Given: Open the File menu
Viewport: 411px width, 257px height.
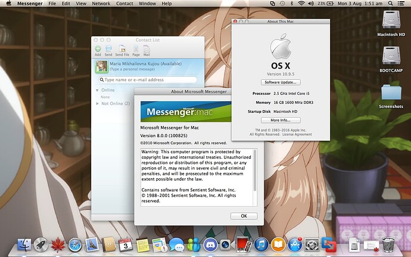Looking at the screenshot, I should pos(52,4).
